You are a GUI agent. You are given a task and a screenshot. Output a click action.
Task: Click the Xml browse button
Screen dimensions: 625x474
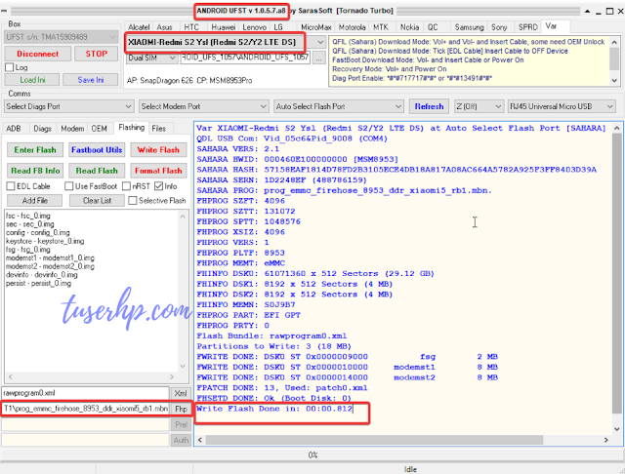coord(180,393)
